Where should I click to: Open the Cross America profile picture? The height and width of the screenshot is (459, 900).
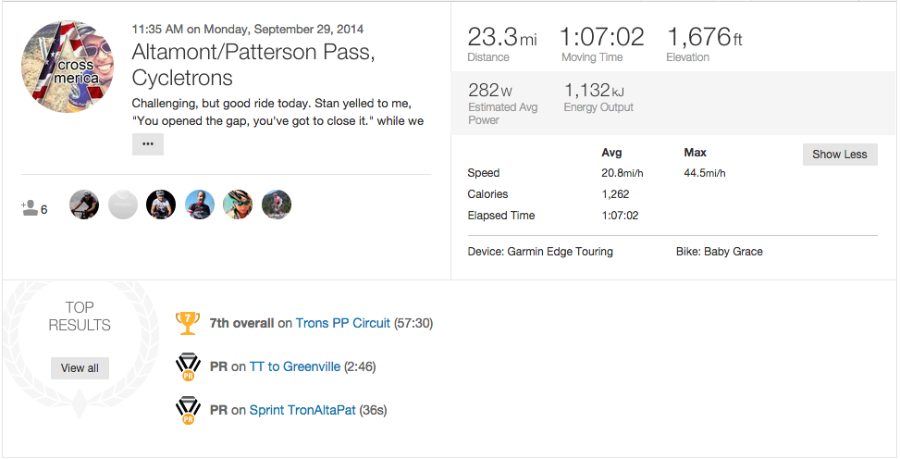click(68, 65)
